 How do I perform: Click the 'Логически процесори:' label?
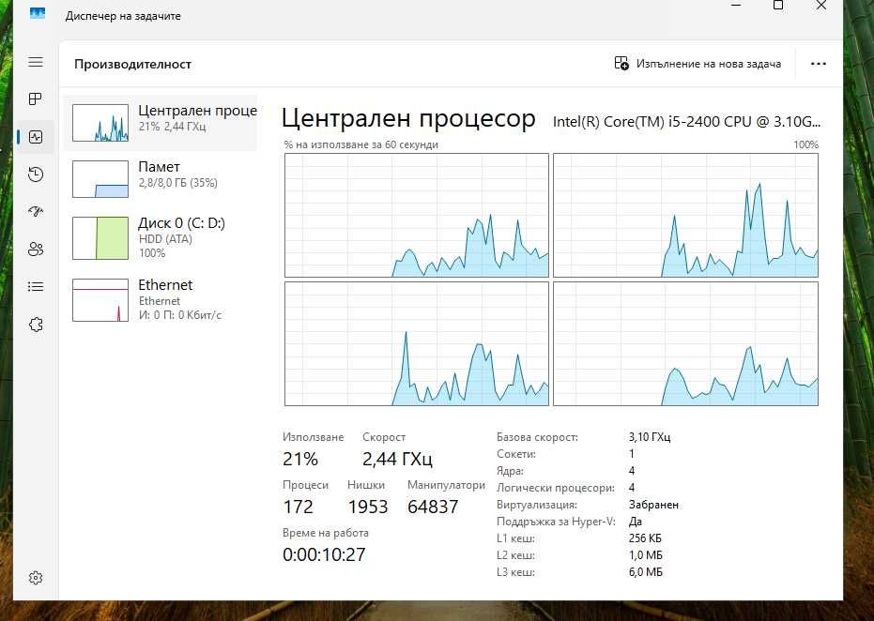[x=556, y=488]
